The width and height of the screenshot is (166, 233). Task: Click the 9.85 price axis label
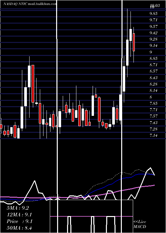click(153, 14)
